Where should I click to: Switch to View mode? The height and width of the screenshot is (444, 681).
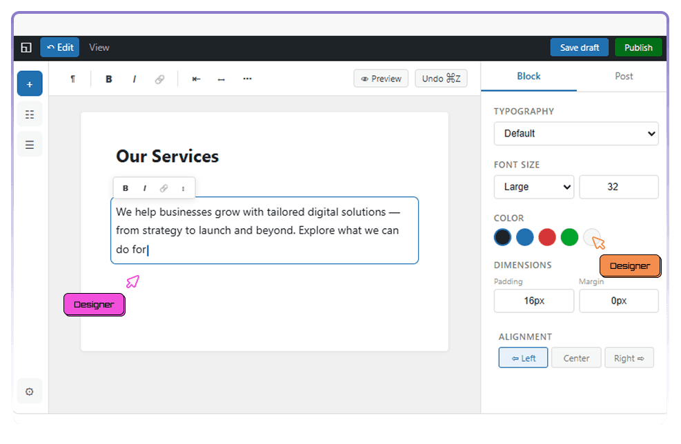99,48
